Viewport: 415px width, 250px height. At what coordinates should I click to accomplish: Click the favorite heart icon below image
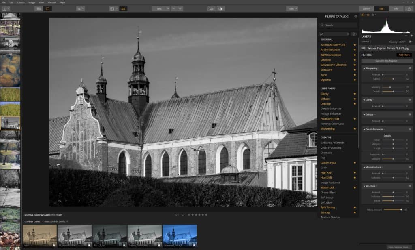[x=183, y=215]
